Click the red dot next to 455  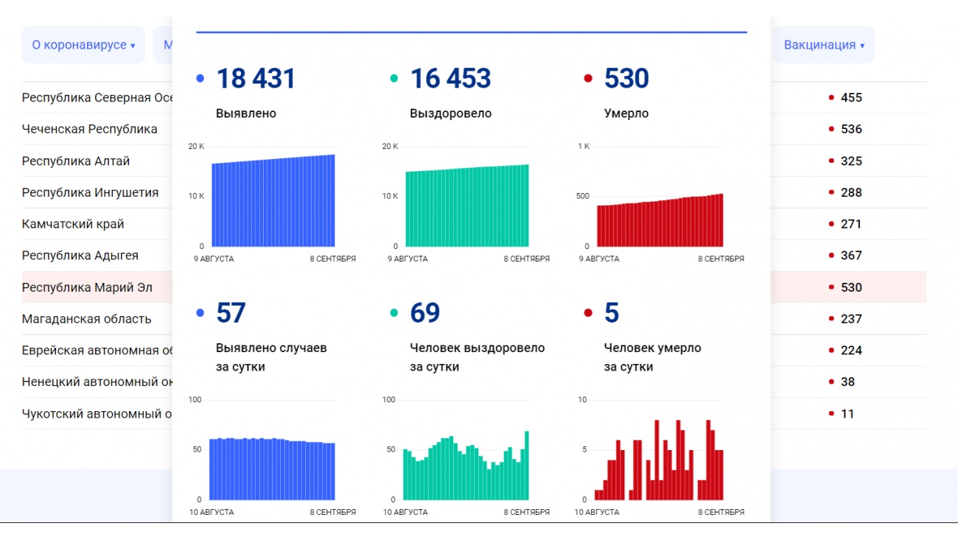pos(831,98)
